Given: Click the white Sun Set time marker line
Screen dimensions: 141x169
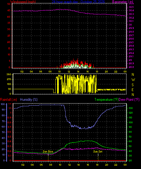Looking at the screenshot, I should click(x=98, y=155).
